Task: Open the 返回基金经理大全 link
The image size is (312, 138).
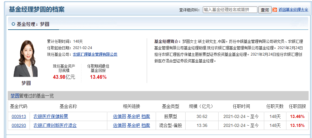Action: pos(293,9)
